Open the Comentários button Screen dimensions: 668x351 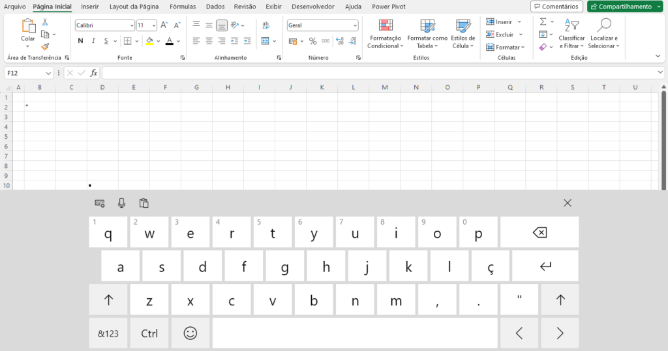pos(556,7)
